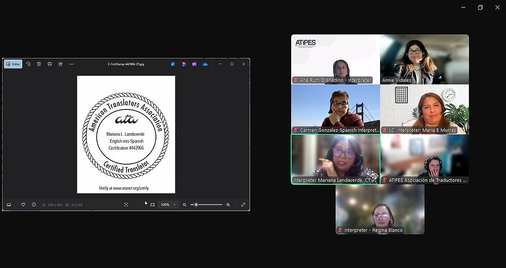
Task: Click the Annie Vidales name label
Action: coord(397,80)
